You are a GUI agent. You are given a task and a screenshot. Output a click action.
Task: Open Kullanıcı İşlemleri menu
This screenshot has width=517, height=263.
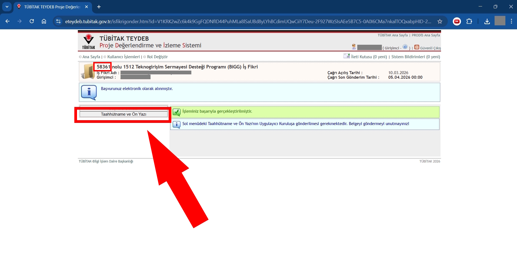click(x=123, y=57)
